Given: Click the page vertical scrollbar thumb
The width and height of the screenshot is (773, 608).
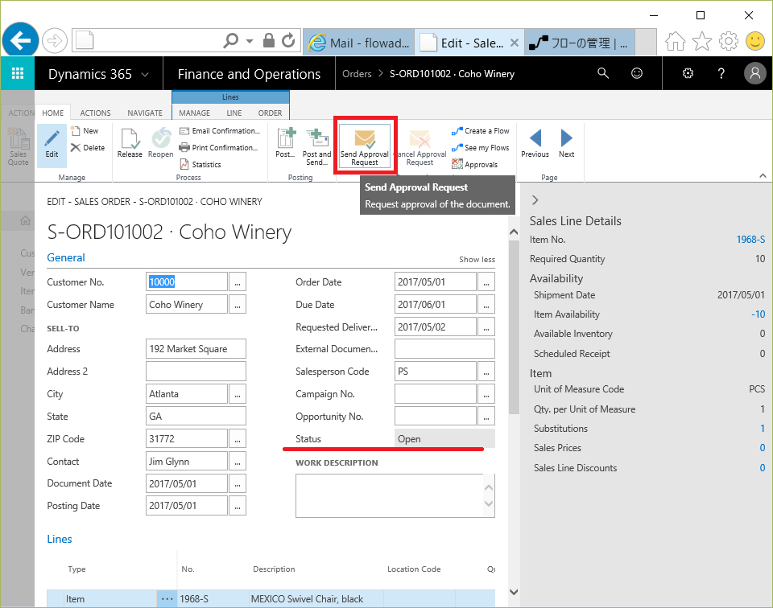Looking at the screenshot, I should tap(514, 327).
